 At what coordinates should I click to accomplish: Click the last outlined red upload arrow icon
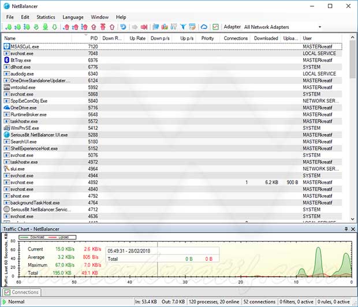(x=111, y=27)
